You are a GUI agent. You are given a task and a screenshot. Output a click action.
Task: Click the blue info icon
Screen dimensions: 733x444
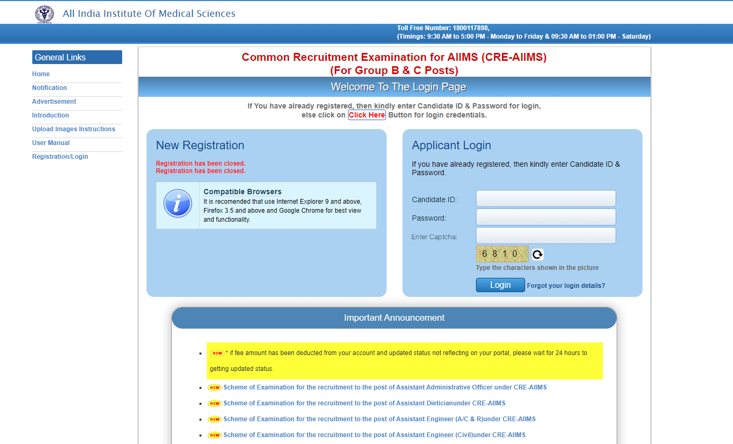click(178, 204)
